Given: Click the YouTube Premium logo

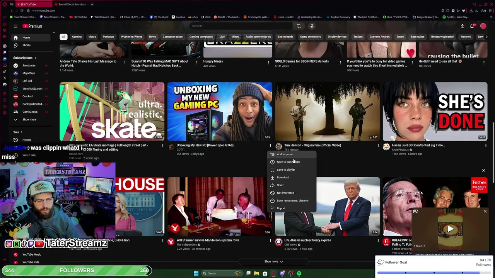Looking at the screenshot, I should 32,26.
